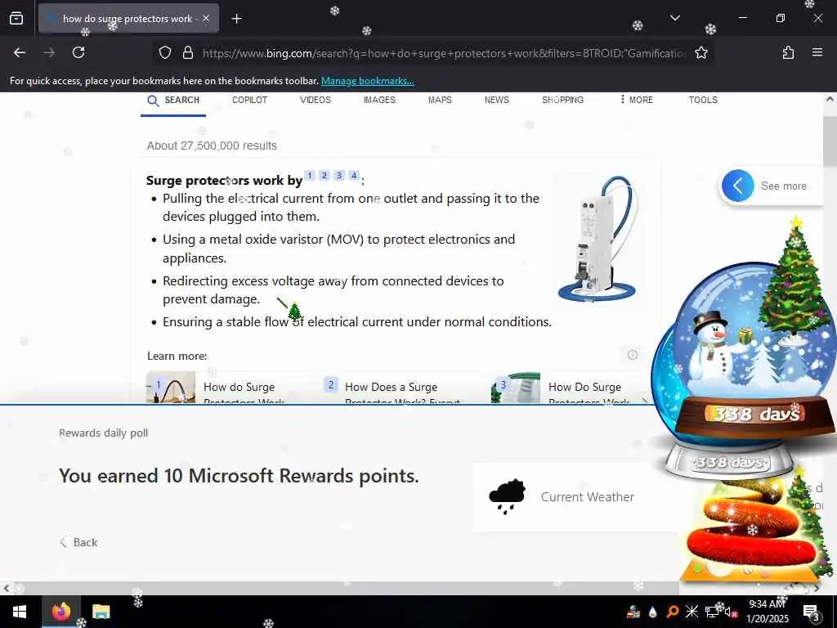This screenshot has height=628, width=837.
Task: Switch to the MAPS tab
Action: pyautogui.click(x=440, y=100)
